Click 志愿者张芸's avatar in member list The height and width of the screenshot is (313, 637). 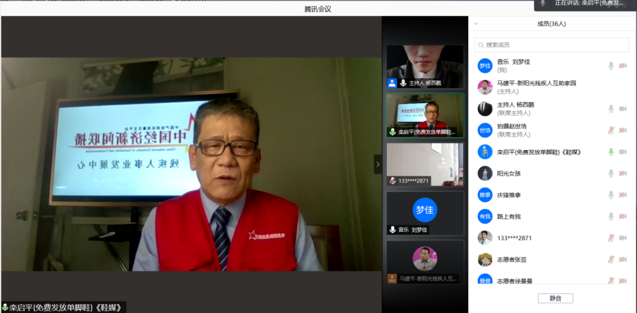pos(485,260)
